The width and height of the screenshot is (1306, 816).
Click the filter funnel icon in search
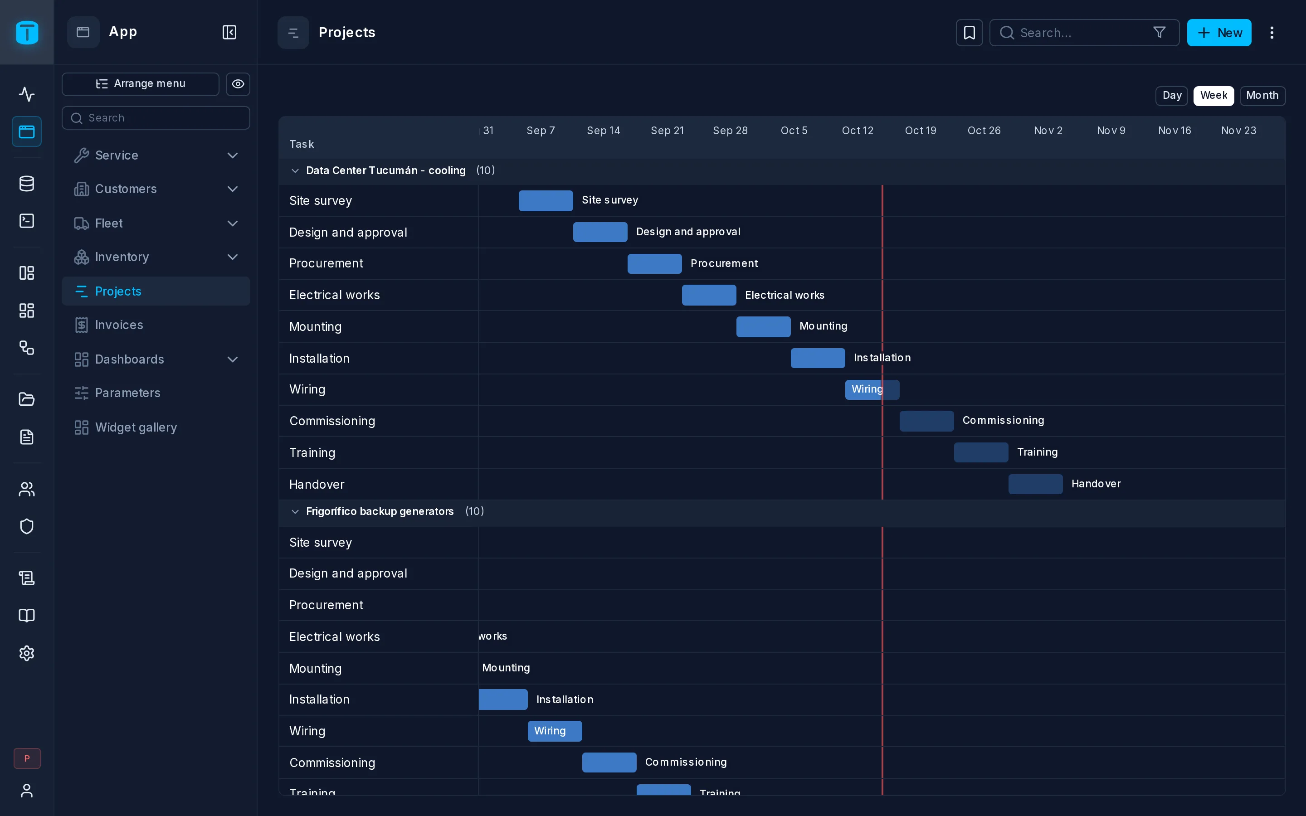coord(1159,32)
